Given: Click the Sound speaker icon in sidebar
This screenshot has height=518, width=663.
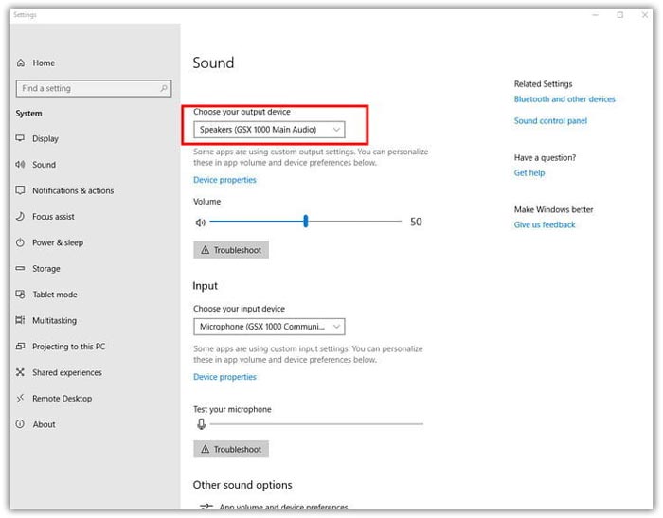Looking at the screenshot, I should (x=20, y=165).
